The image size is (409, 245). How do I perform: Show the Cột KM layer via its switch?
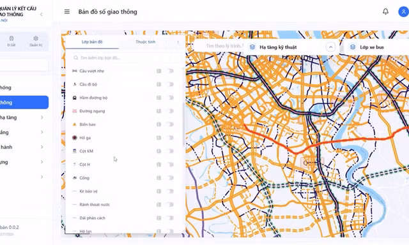pos(170,151)
